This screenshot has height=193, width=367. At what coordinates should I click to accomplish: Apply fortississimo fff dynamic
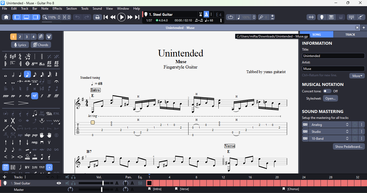(x=56, y=96)
